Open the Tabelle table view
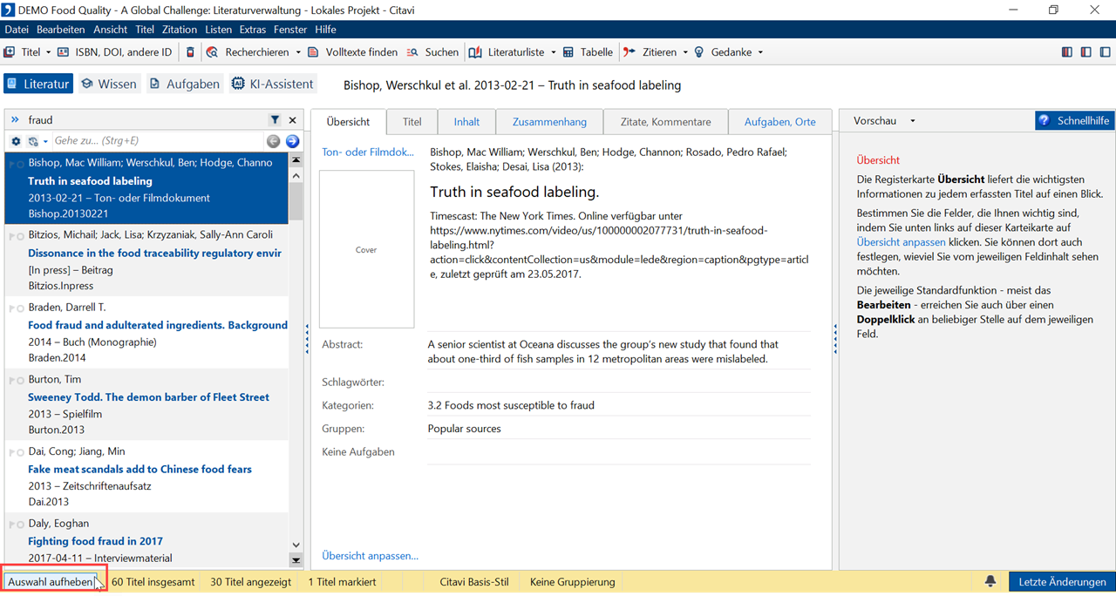Screen dimensions: 1116x596 click(x=588, y=52)
